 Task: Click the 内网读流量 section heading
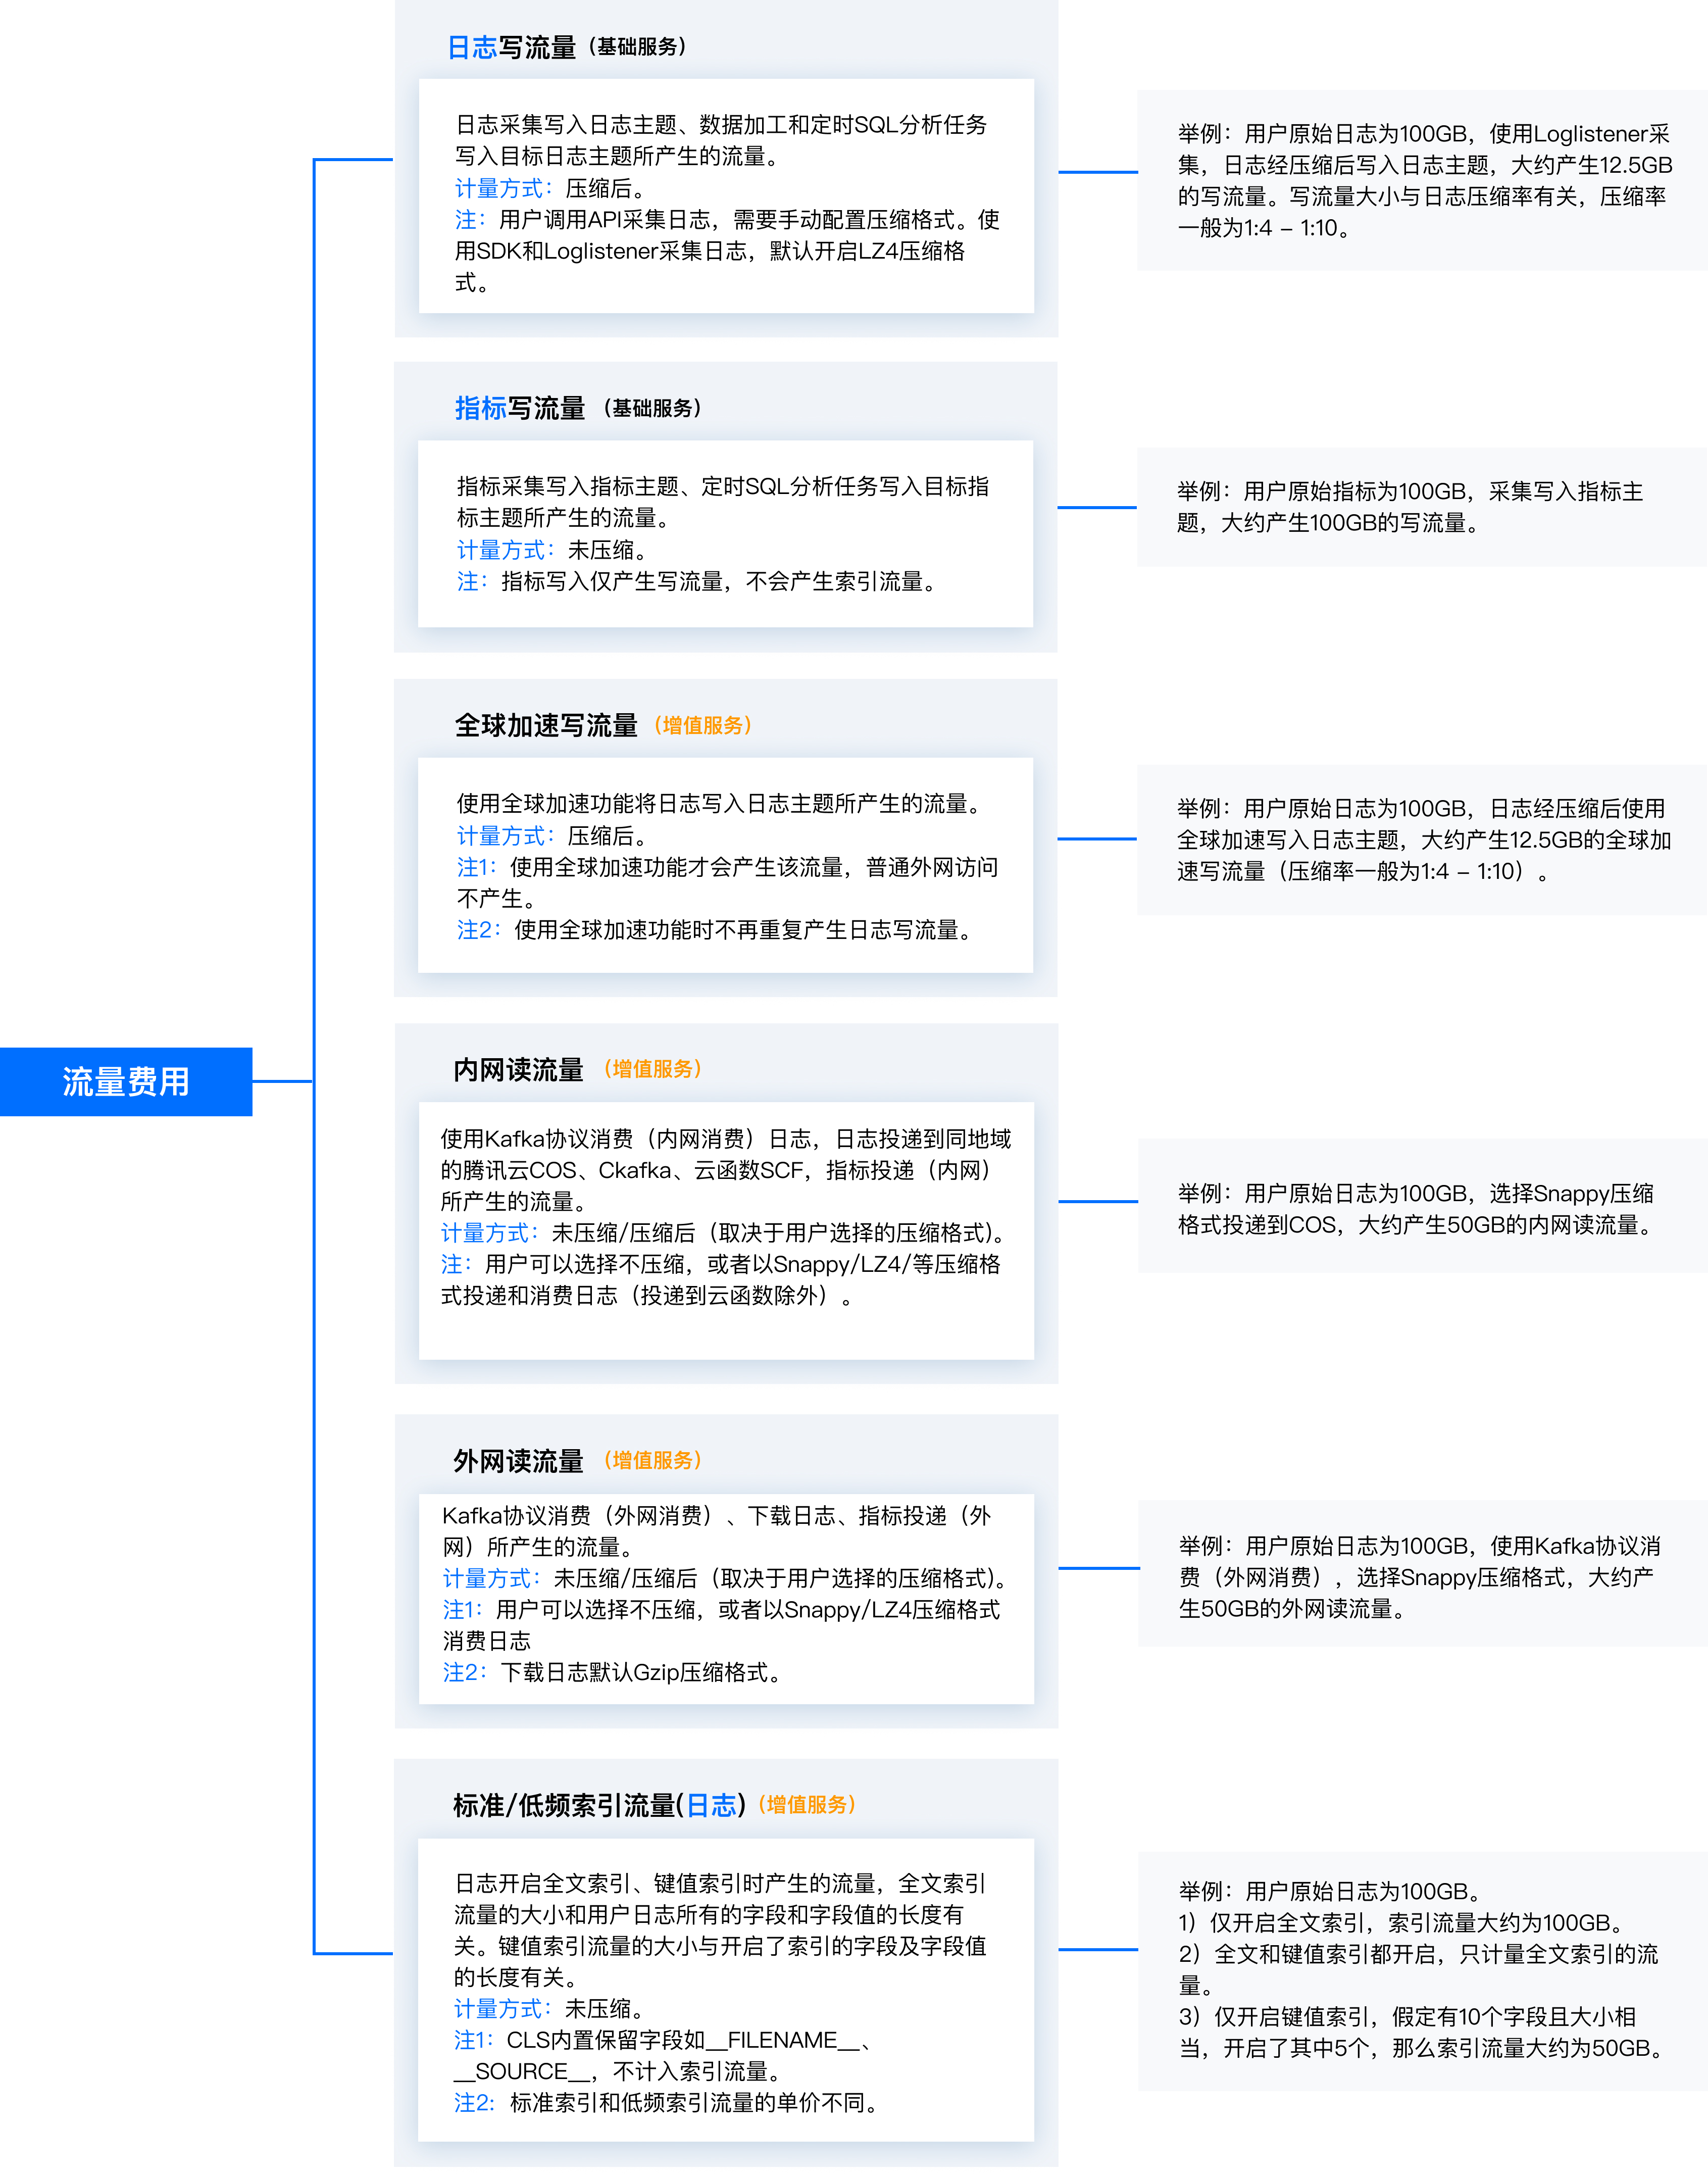[518, 1069]
